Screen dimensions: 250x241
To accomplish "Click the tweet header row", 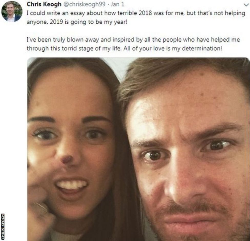I will (x=77, y=4).
